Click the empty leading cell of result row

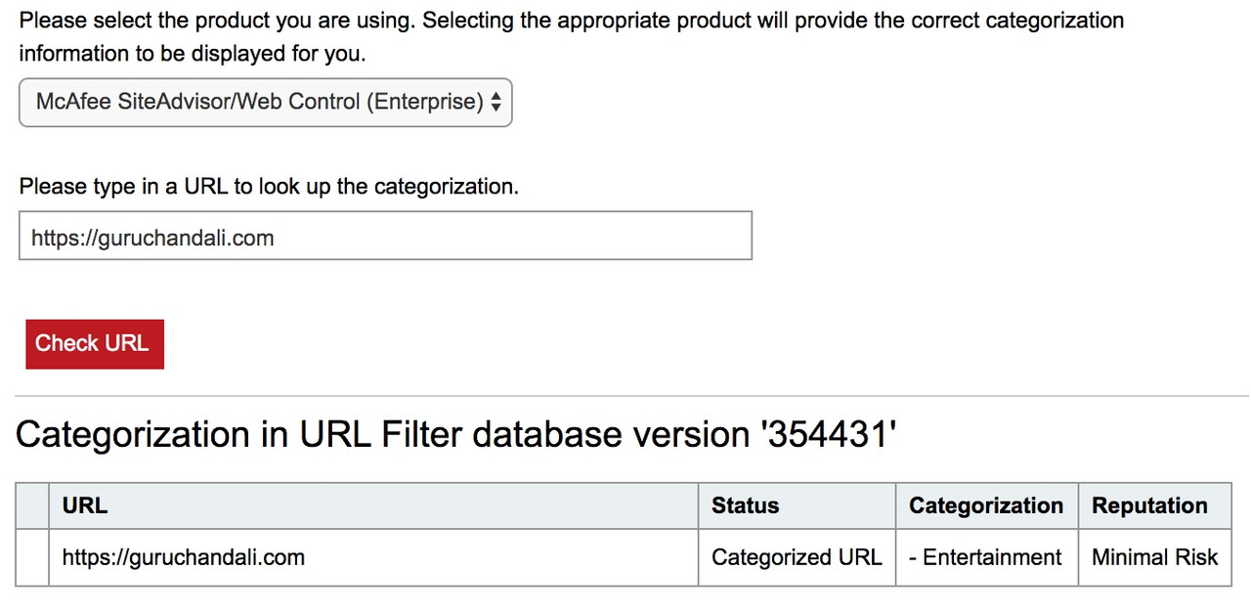[x=32, y=557]
